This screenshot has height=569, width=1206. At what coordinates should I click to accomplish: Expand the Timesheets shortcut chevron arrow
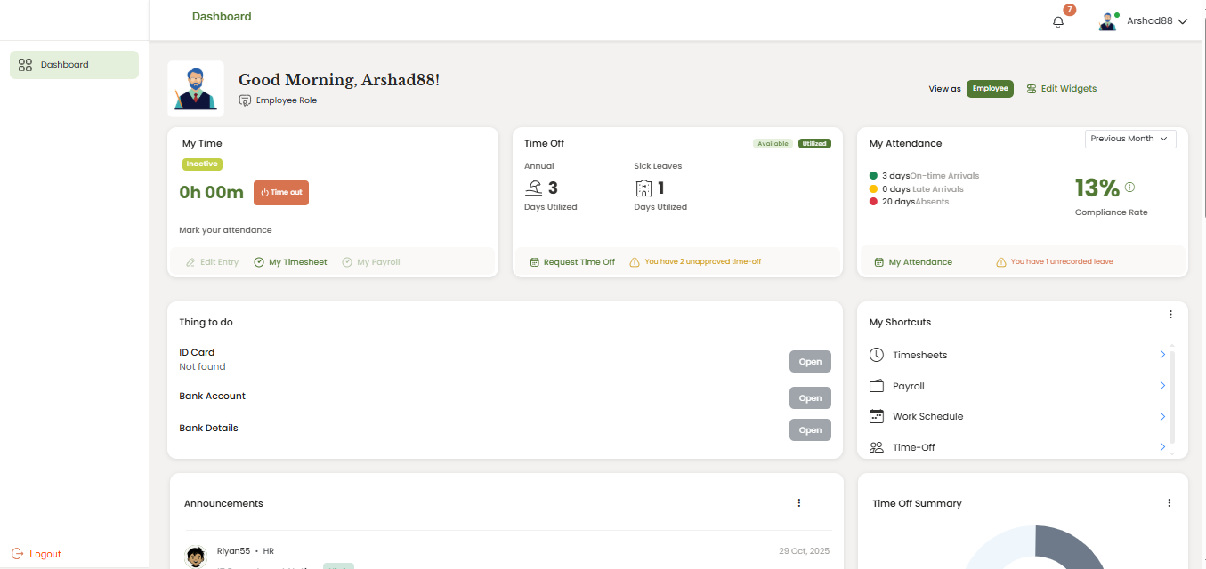tap(1162, 355)
